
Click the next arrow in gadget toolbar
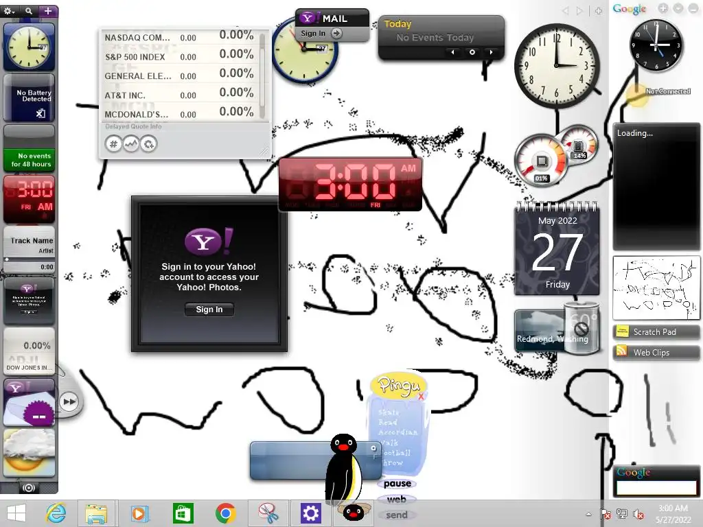point(580,11)
